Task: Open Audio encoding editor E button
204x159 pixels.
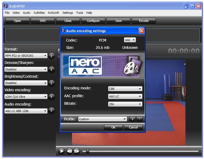Action: [52, 111]
